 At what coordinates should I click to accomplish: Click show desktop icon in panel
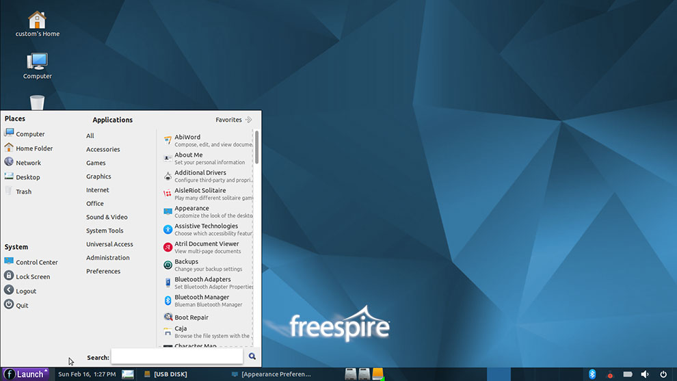[128, 374]
